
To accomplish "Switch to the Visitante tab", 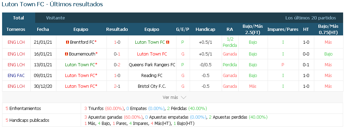I will pos(55,18).
